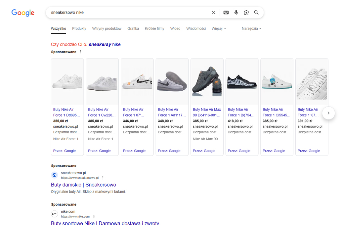
Task: Open three-dot menu by sneakersowo.pl URL
Action: click(x=103, y=178)
